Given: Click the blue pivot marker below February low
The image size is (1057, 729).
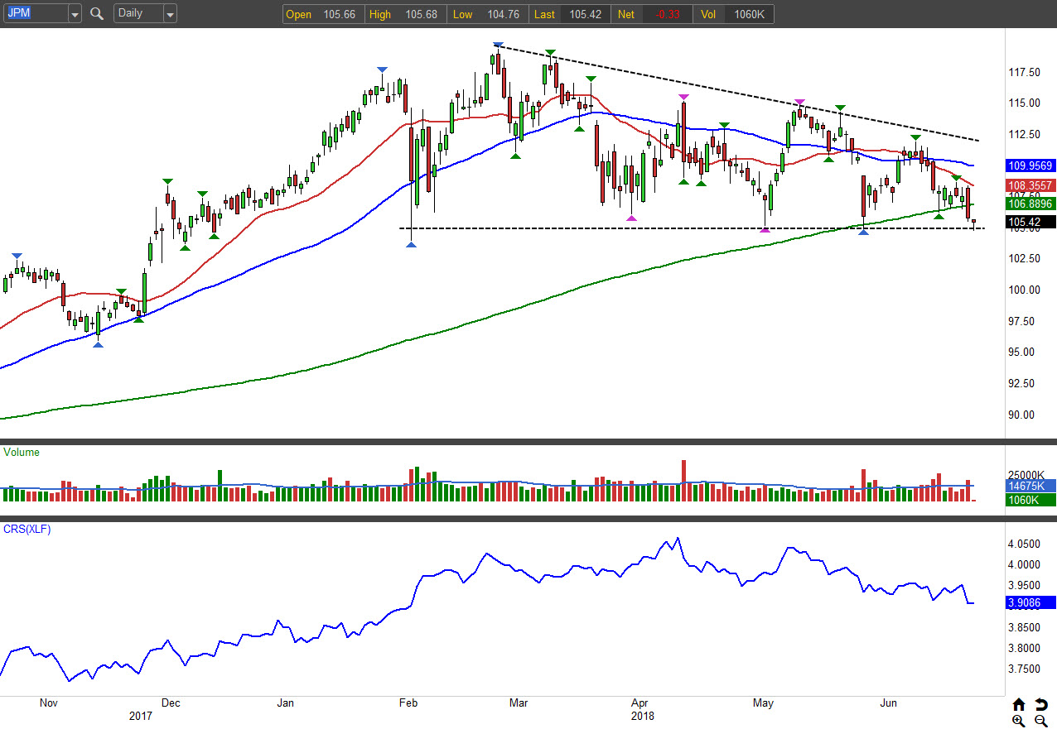Looking at the screenshot, I should pyautogui.click(x=412, y=244).
